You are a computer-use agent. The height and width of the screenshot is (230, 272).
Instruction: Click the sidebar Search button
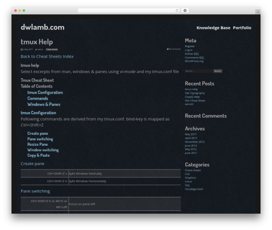(218, 71)
